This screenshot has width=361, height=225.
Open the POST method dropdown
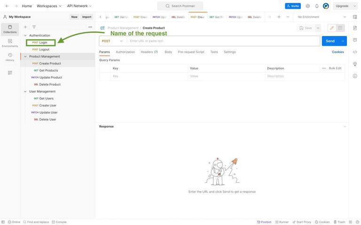(x=112, y=41)
